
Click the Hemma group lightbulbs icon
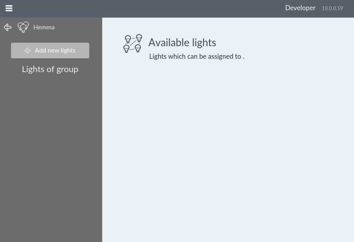click(23, 27)
